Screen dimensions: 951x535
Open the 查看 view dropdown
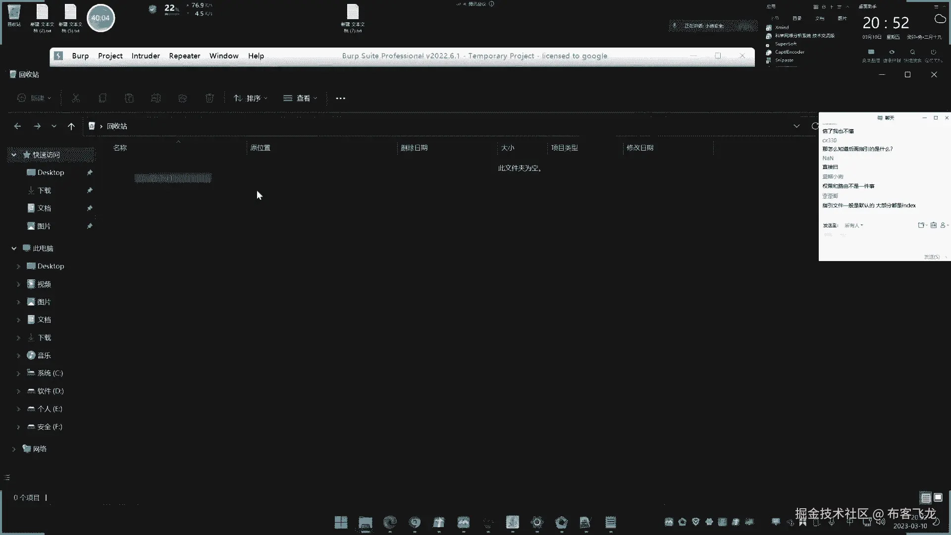[300, 98]
